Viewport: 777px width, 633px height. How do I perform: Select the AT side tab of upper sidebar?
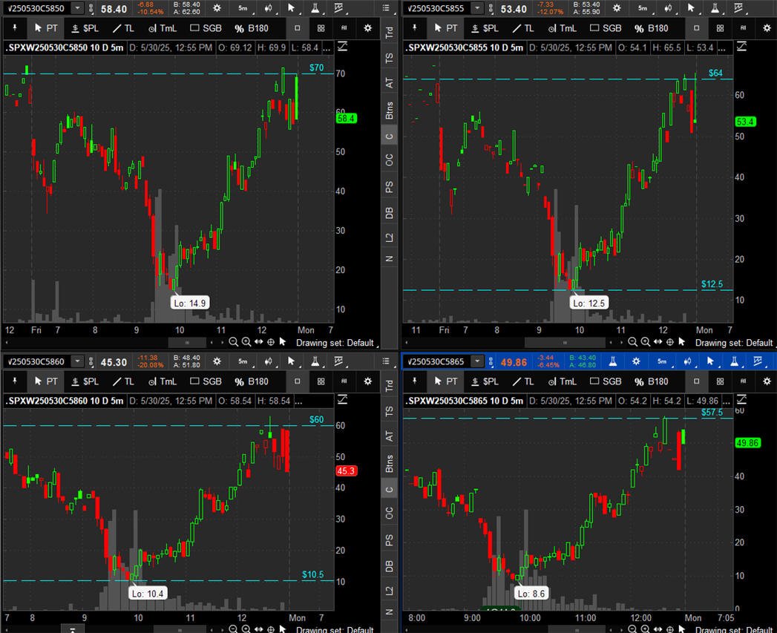(390, 83)
